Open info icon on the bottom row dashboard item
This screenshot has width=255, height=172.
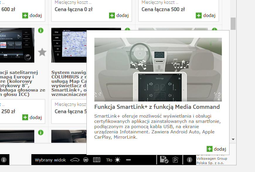pos(41,133)
